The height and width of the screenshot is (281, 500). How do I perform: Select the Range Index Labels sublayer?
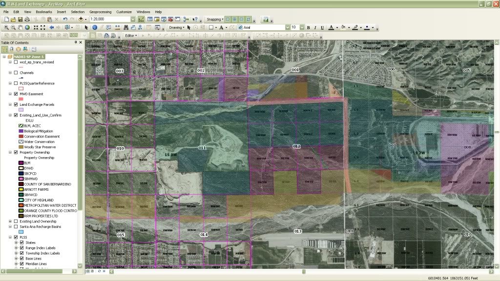(x=41, y=248)
